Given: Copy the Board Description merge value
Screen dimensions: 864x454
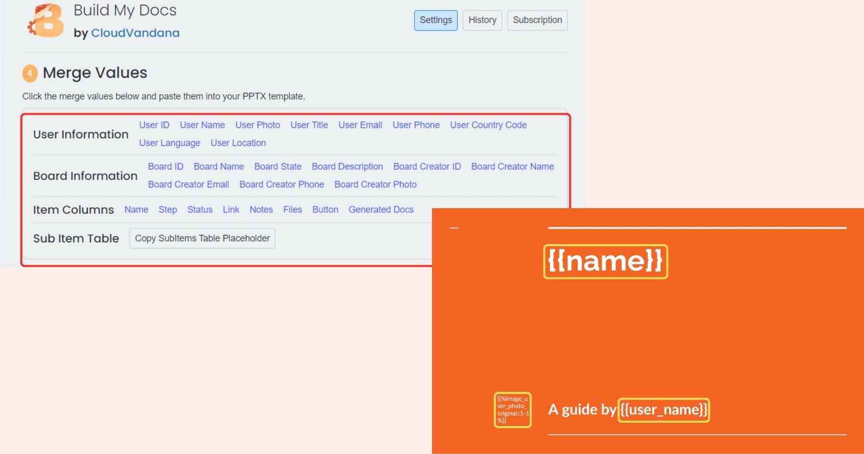Looking at the screenshot, I should (x=347, y=166).
